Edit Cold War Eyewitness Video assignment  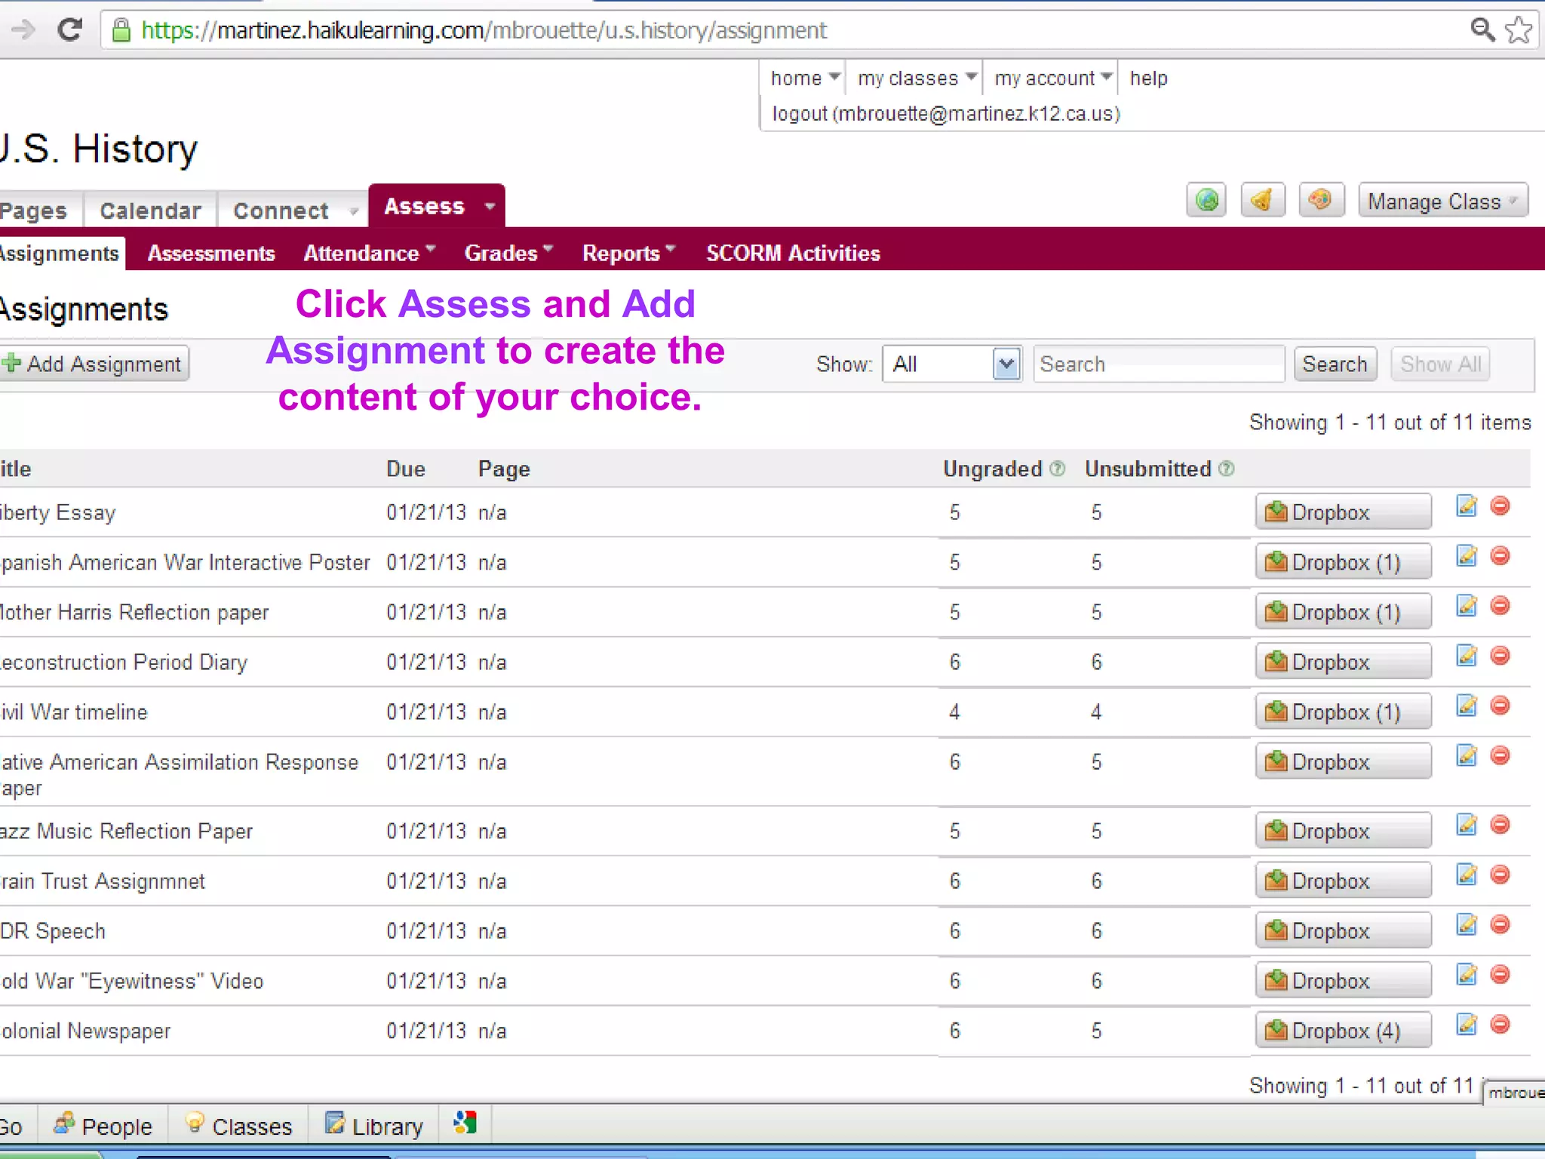[1467, 975]
